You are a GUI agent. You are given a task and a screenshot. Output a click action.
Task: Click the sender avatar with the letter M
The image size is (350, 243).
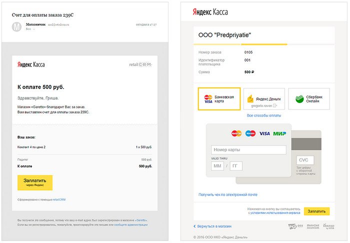pos(16,27)
